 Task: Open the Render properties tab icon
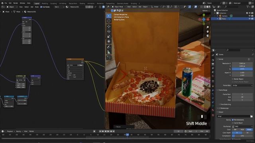213,60
